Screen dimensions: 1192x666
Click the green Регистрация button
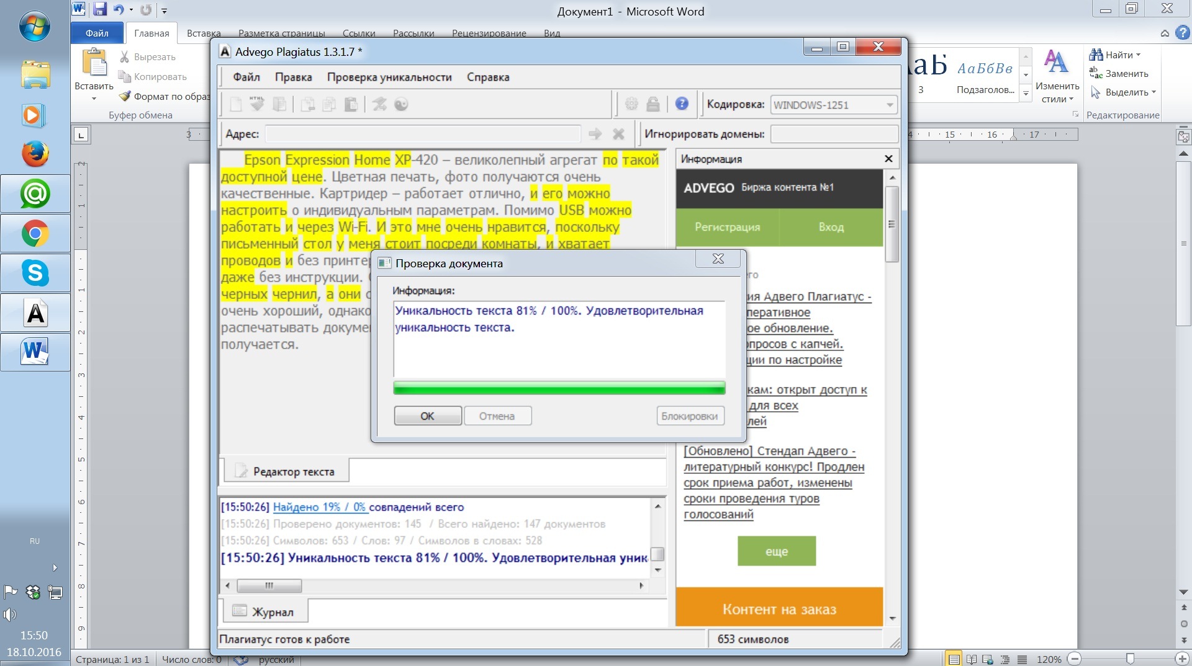727,227
